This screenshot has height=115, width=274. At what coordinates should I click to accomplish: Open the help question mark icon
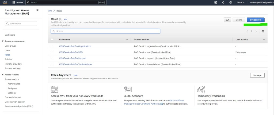click(230, 2)
